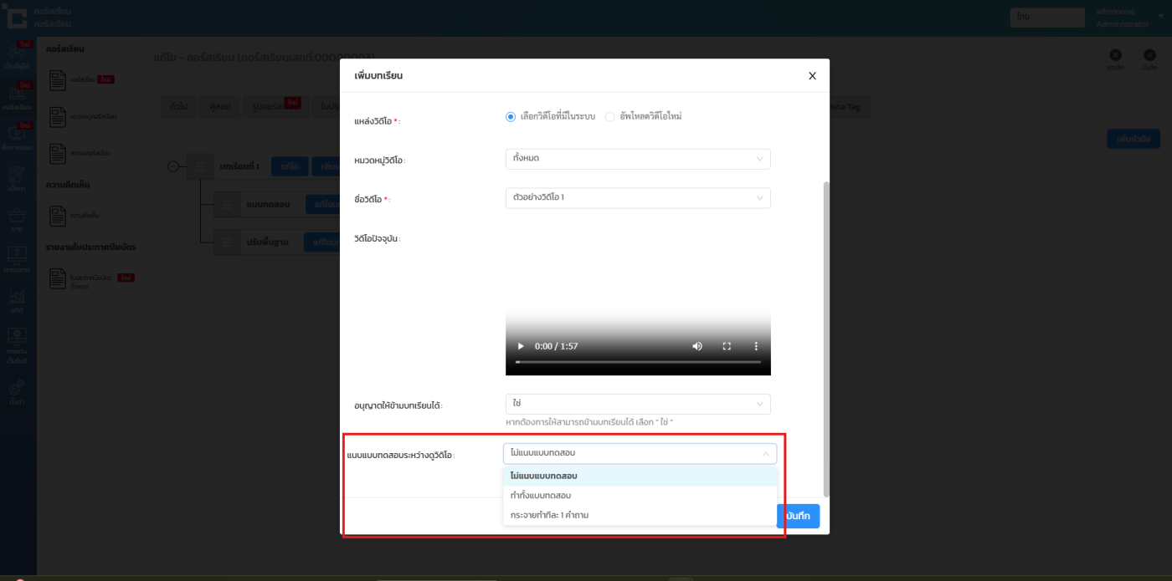Open the อนุญาตให้ข้ามบทเรียนได้ dropdown
This screenshot has height=581, width=1172.
(637, 404)
